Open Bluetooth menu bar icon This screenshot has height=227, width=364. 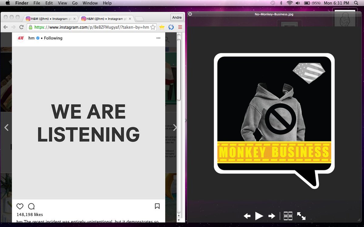(281, 3)
